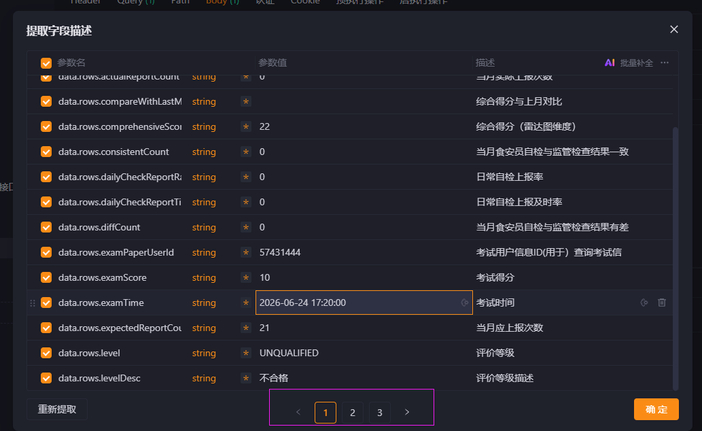Toggle required asterisk for data.rows.examScore
Screen dimensions: 702x431
tap(246, 278)
